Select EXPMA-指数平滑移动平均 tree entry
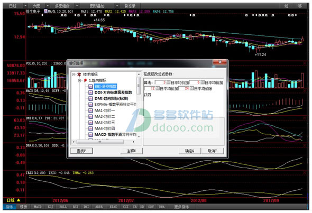Screen dimensions: 312x213 coord(115,105)
